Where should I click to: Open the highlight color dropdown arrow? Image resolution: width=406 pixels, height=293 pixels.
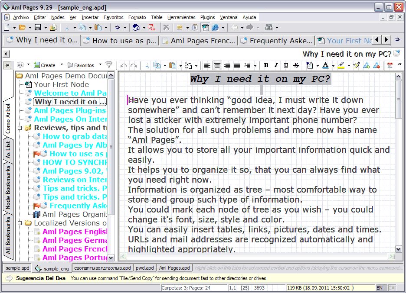point(349,66)
